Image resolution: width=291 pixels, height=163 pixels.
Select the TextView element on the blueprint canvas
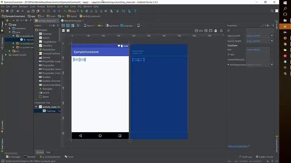(138, 60)
